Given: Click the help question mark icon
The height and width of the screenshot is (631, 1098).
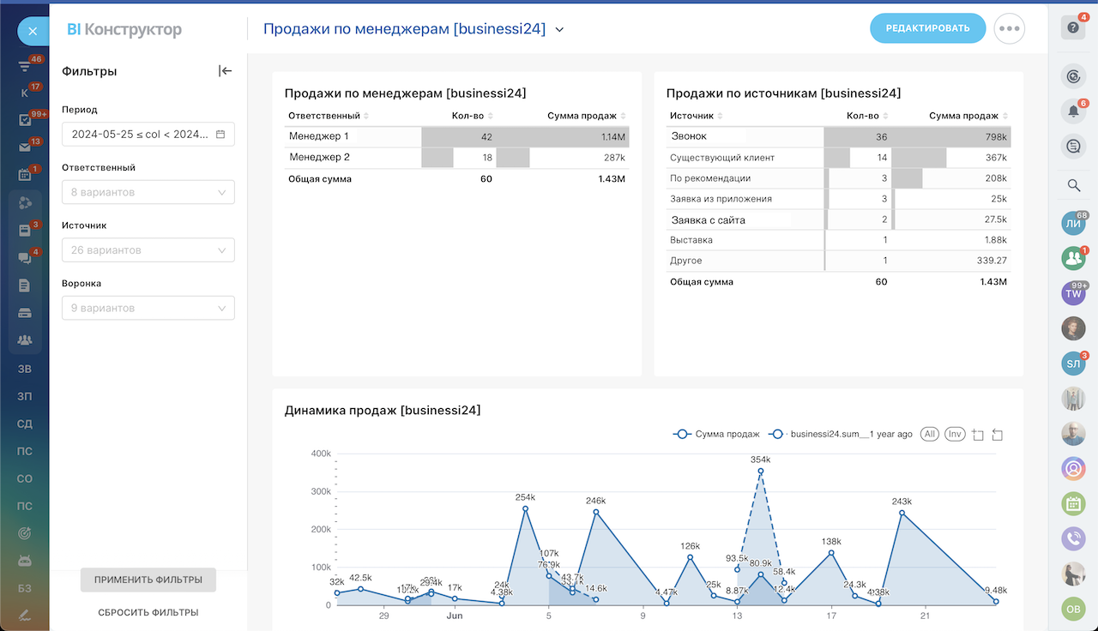Looking at the screenshot, I should tap(1073, 27).
